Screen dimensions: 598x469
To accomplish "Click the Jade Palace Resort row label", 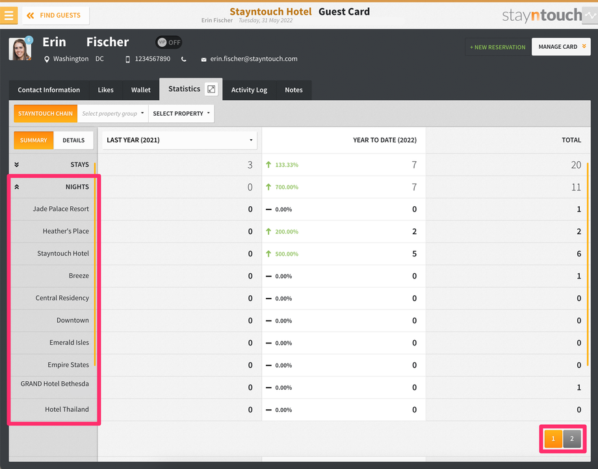I will point(60,209).
